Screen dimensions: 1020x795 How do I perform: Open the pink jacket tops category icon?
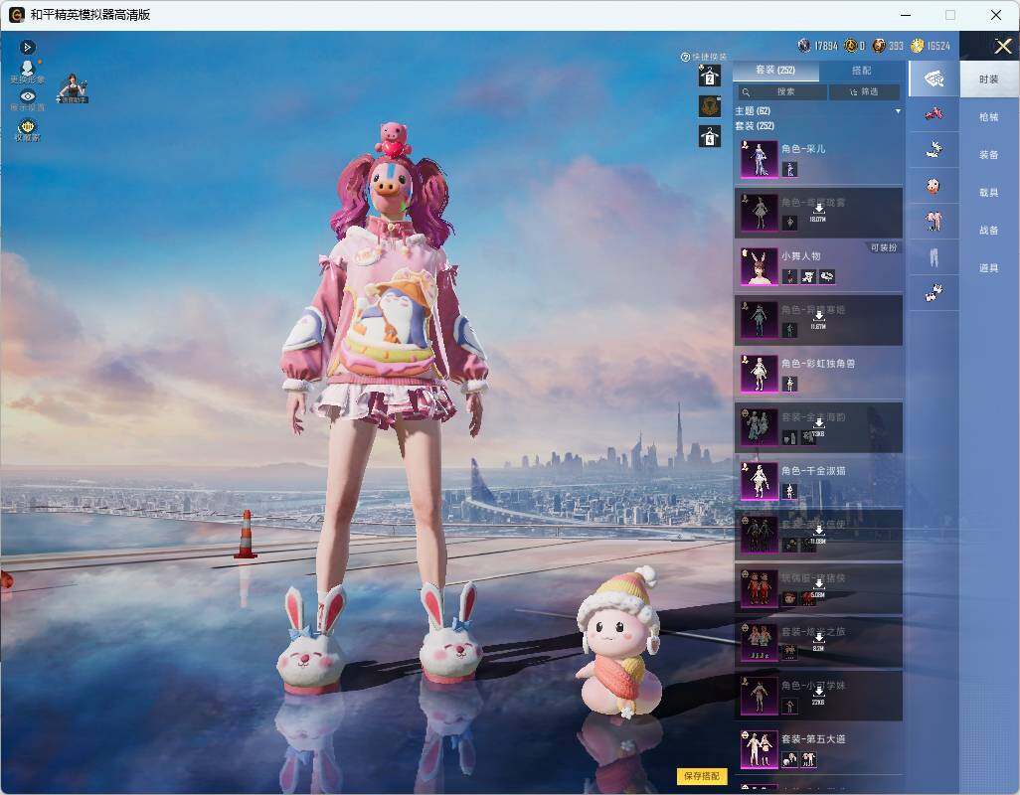935,222
